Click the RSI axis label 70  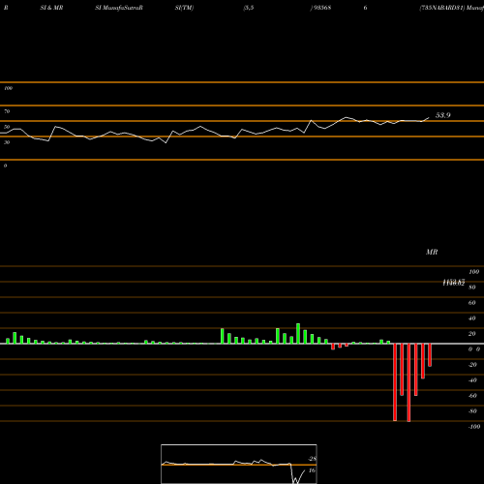click(x=7, y=111)
